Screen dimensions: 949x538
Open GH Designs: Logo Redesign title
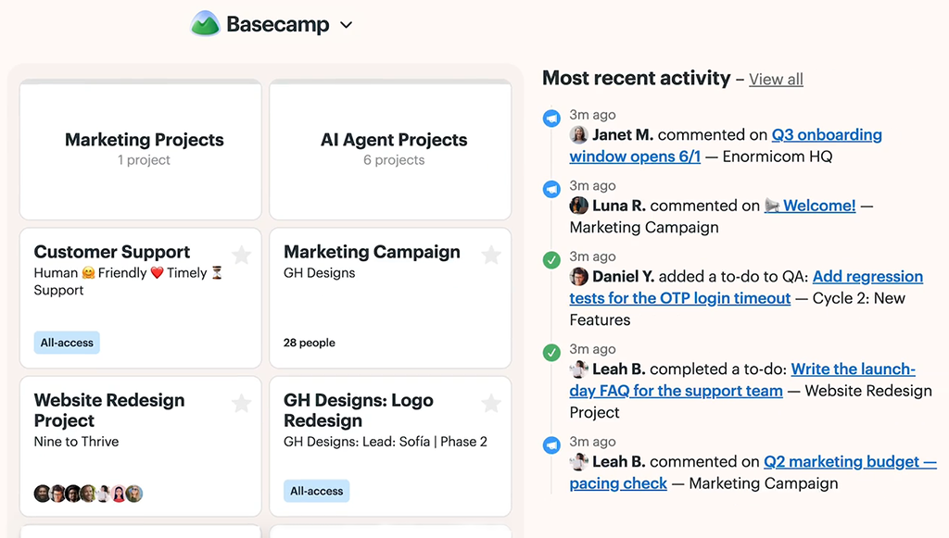coord(359,410)
